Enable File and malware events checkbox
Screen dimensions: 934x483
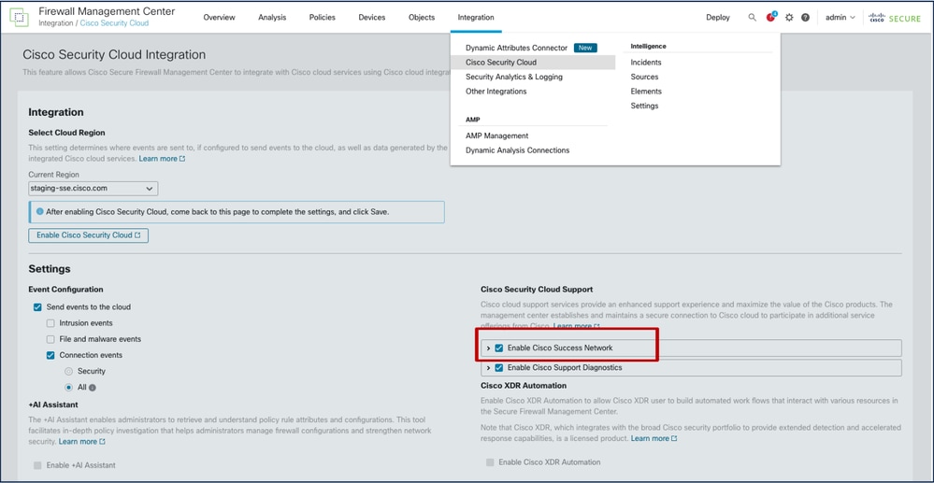pos(50,339)
